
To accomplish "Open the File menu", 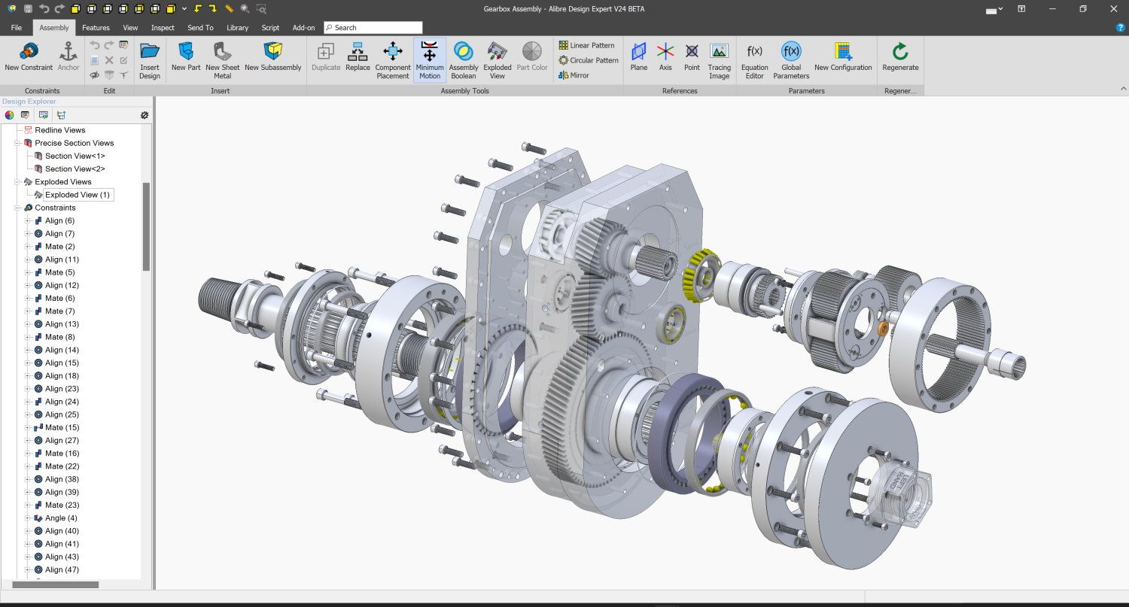I will click(x=17, y=28).
